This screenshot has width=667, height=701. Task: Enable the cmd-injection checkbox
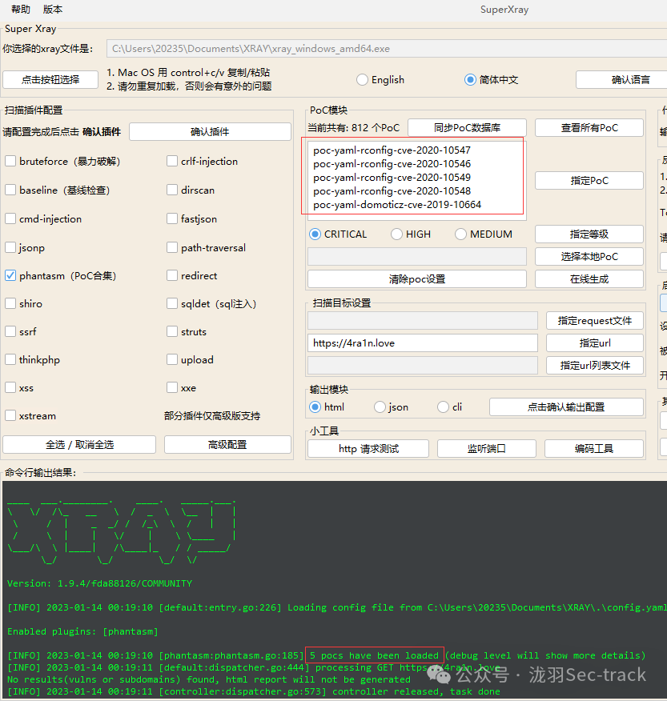click(10, 218)
